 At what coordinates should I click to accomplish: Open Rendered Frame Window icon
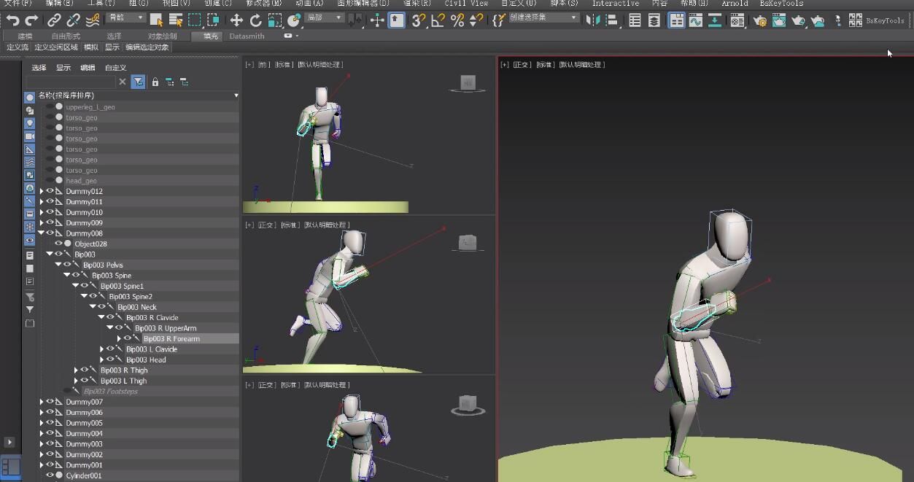click(779, 20)
